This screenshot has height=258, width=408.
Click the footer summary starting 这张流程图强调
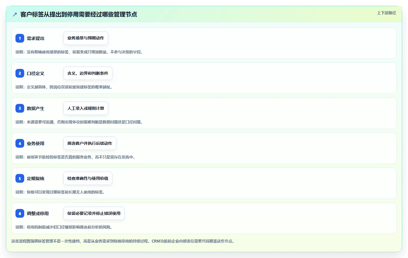tap(123, 241)
